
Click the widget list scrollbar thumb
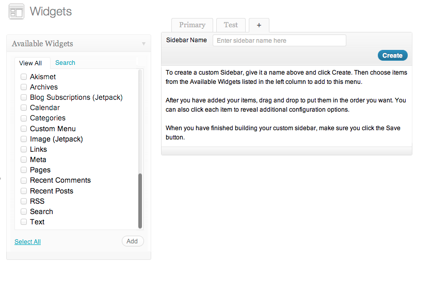(140, 201)
